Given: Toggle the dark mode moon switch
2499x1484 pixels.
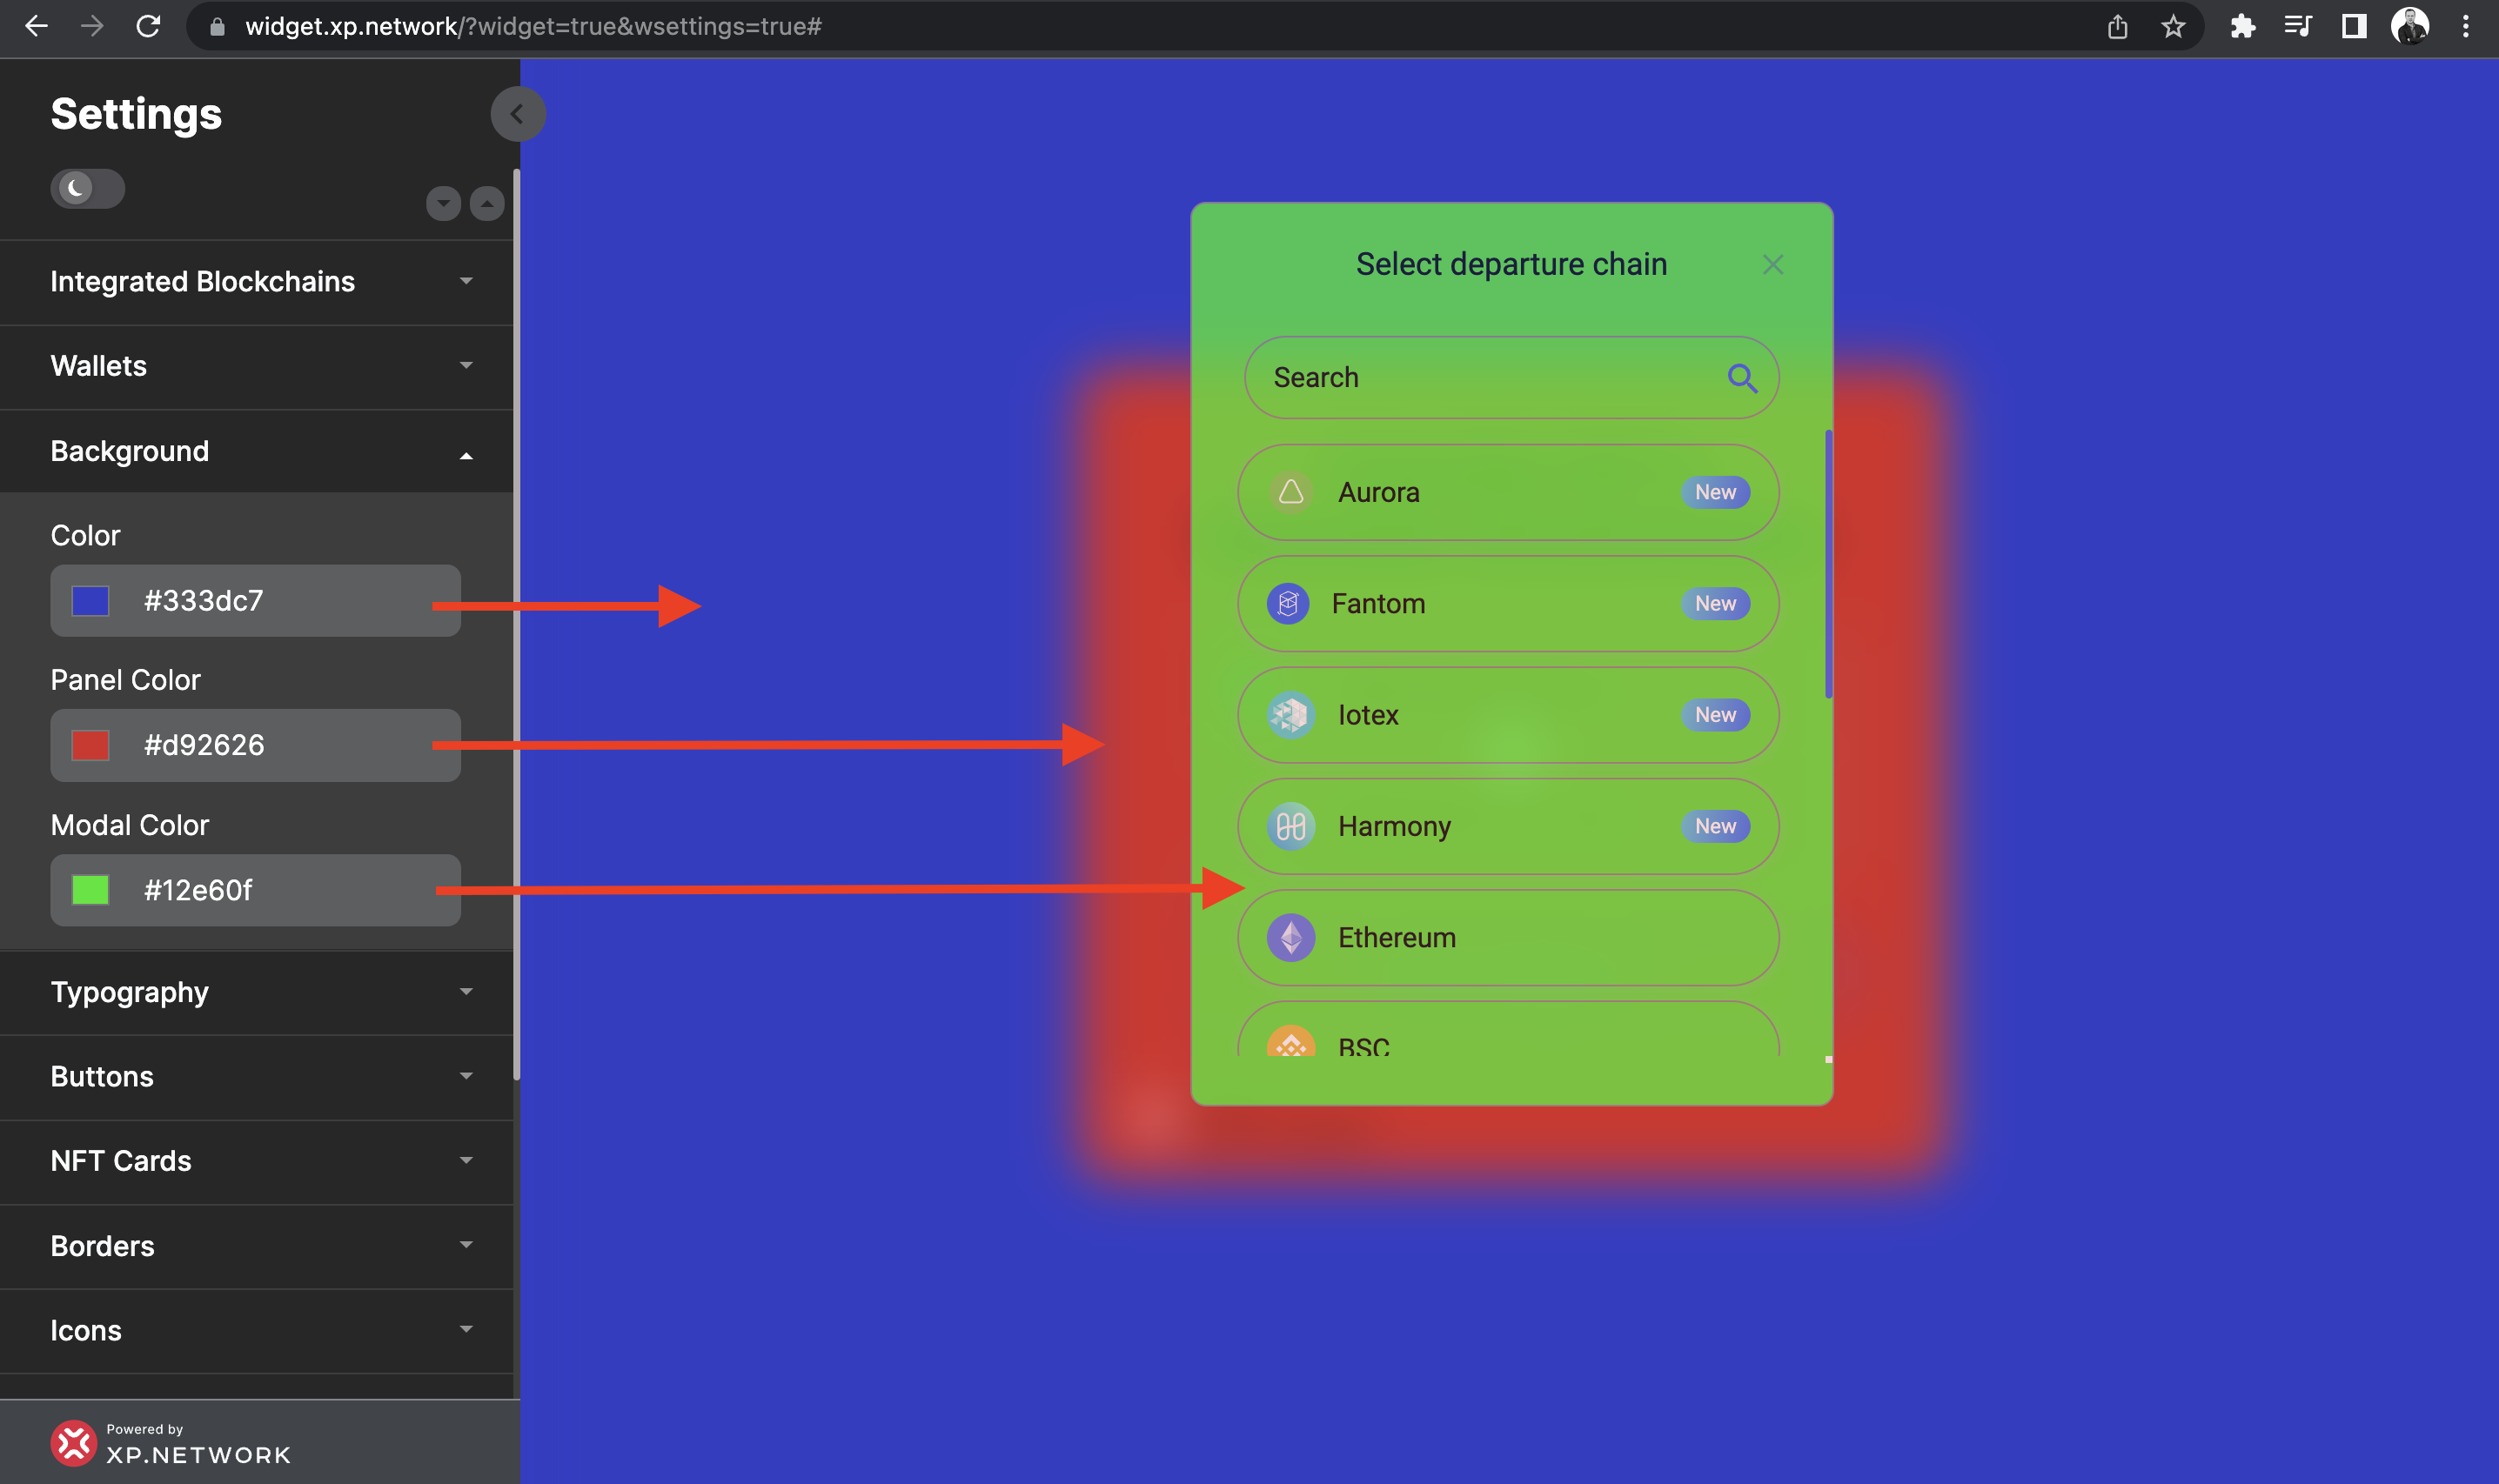Looking at the screenshot, I should coord(88,188).
